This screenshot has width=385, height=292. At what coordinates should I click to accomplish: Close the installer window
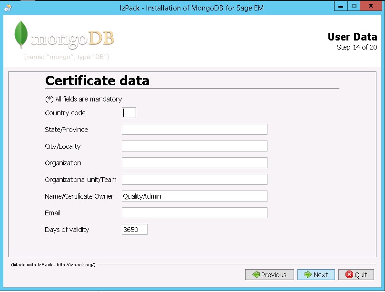371,6
